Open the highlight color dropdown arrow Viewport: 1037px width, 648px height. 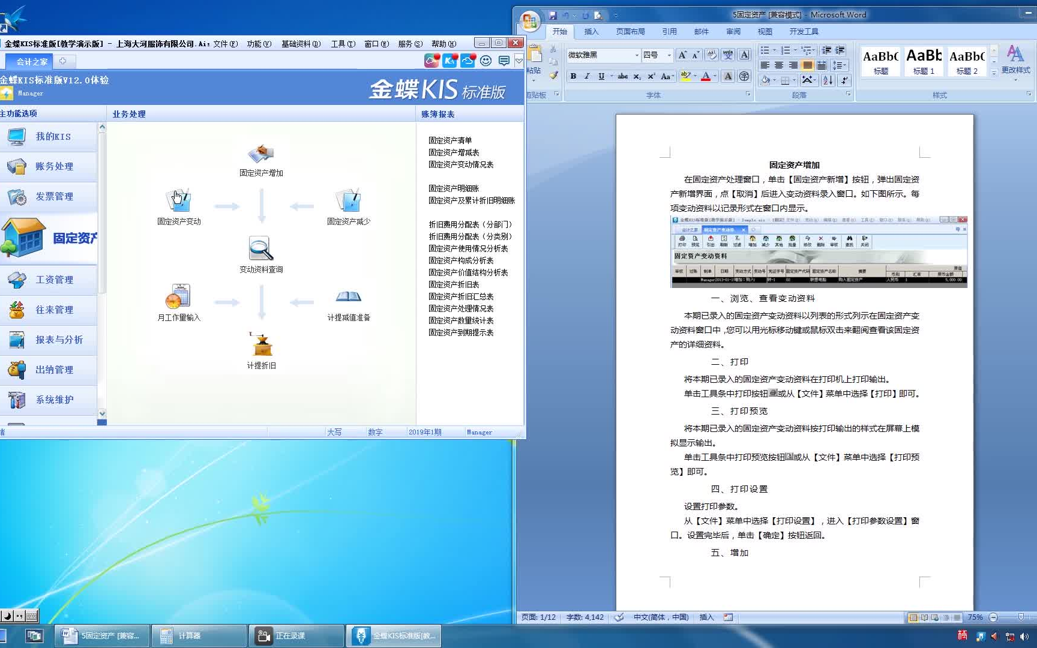point(695,76)
